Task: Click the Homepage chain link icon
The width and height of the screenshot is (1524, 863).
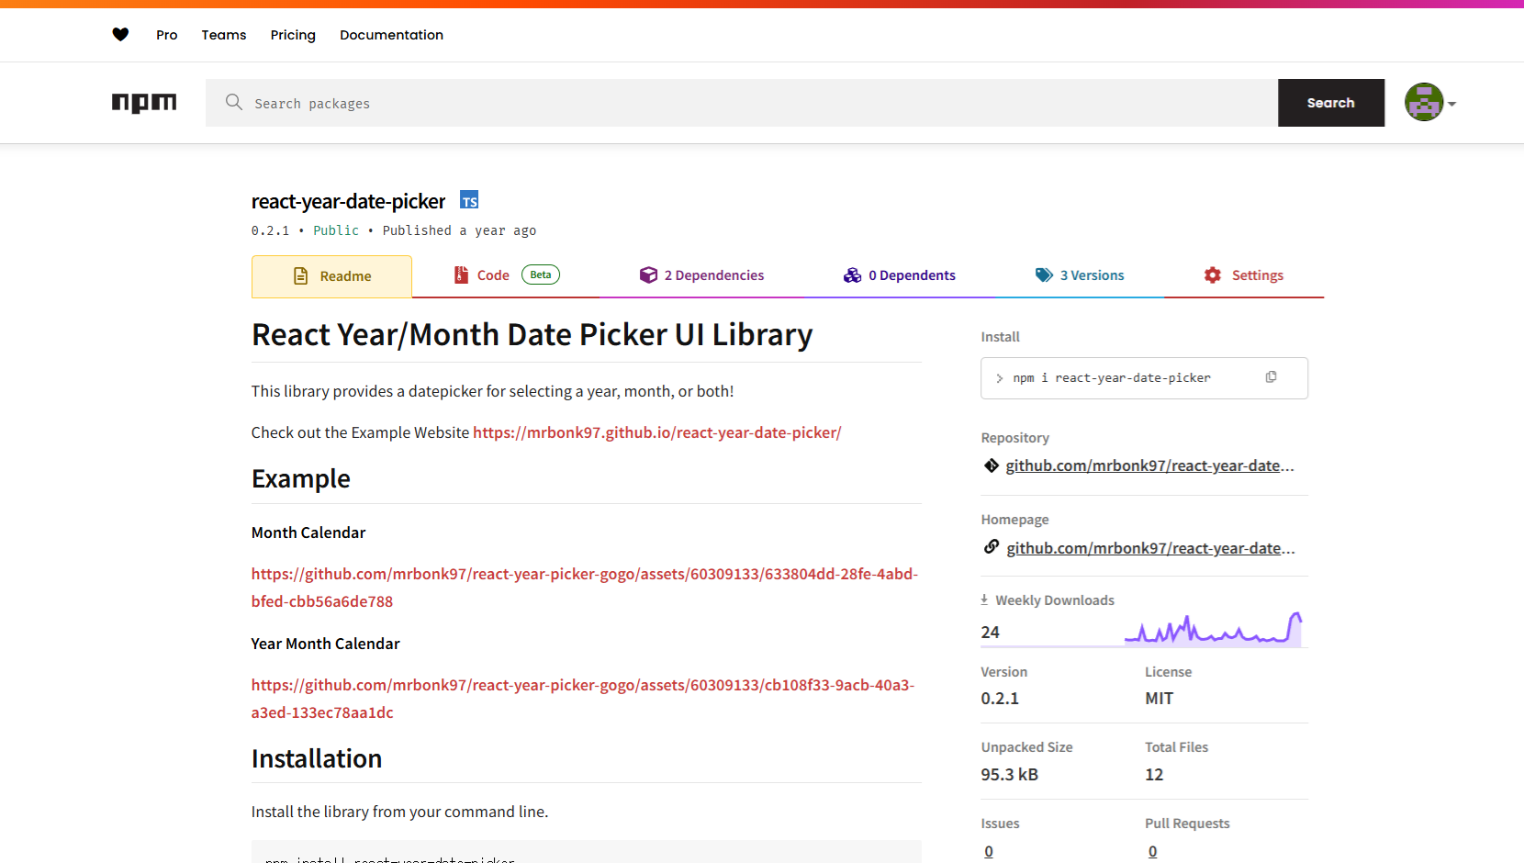Action: coord(992,547)
